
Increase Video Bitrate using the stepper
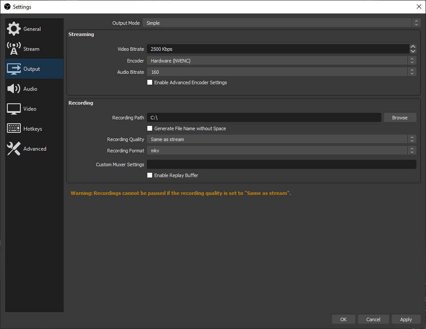pos(413,46)
